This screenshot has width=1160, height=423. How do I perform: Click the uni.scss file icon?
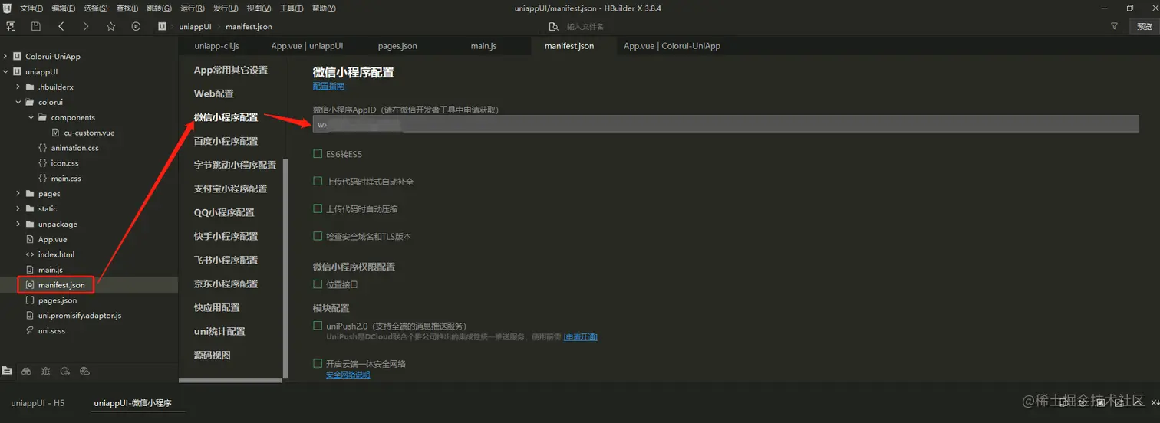[x=30, y=330]
